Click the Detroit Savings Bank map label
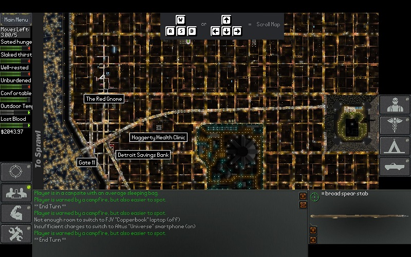This screenshot has width=411, height=257. [x=143, y=155]
